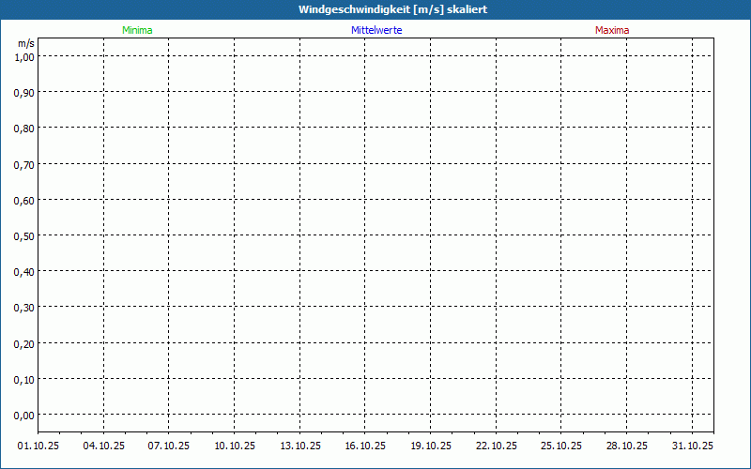Click the m/s unit label
The height and width of the screenshot is (469, 751).
click(25, 43)
